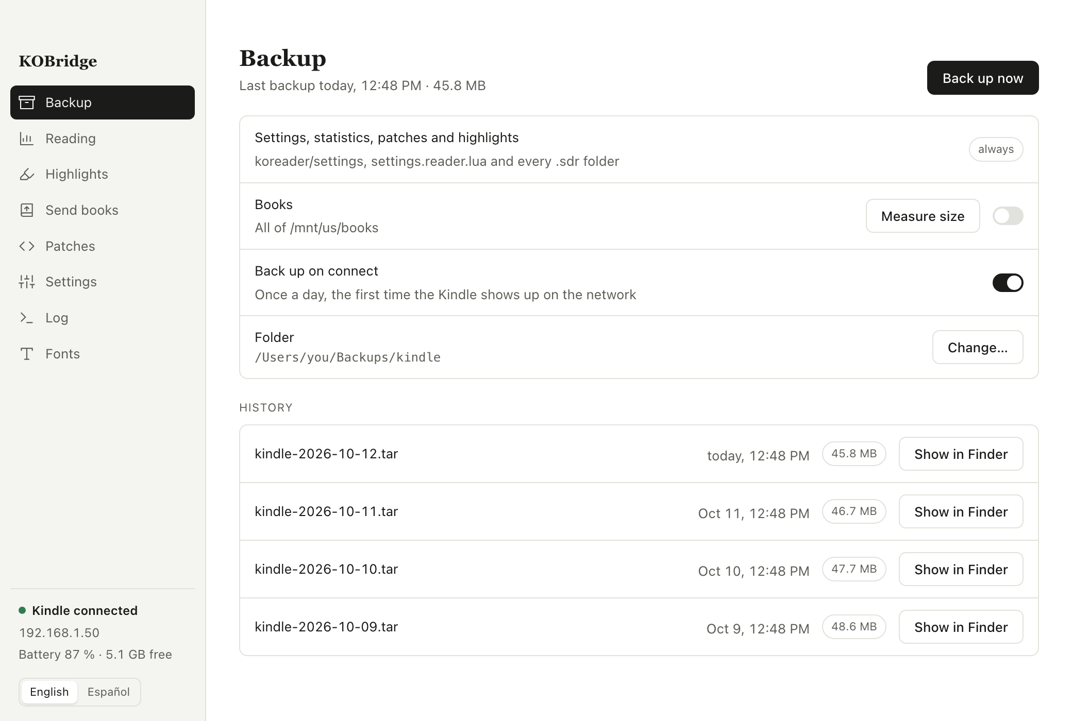
Task: Click the 'today, 12:48 PM' history timestamp
Action: (758, 456)
